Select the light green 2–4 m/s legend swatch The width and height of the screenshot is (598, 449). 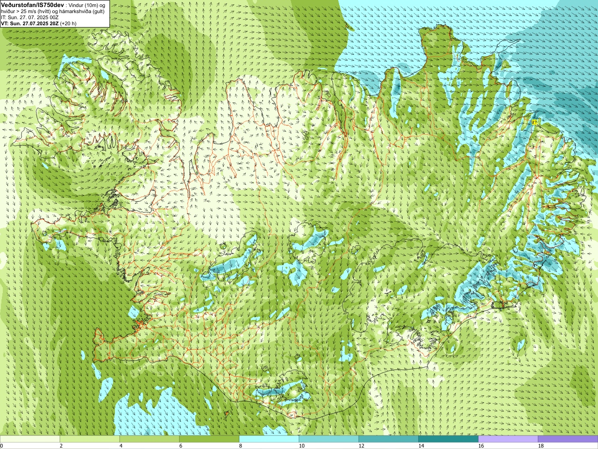(90, 439)
